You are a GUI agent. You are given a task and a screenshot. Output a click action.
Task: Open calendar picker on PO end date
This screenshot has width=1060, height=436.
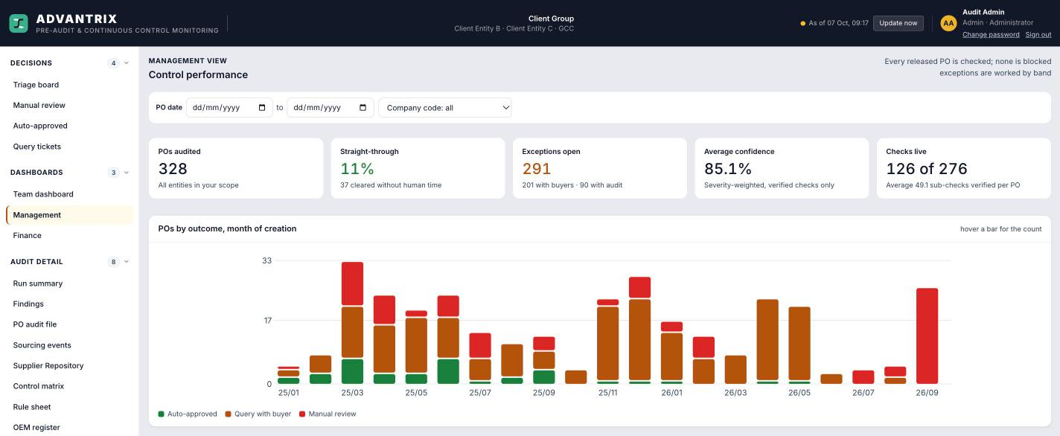tap(363, 108)
